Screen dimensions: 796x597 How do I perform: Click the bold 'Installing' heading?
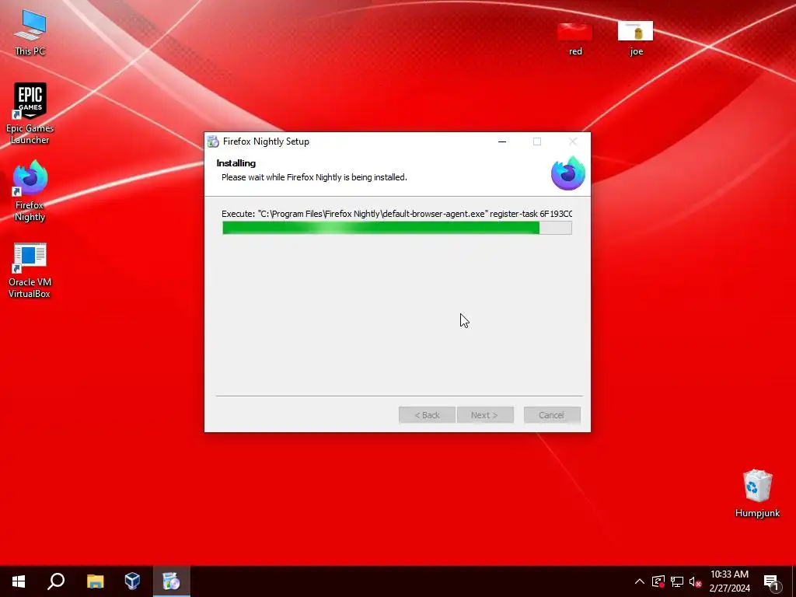tap(236, 163)
